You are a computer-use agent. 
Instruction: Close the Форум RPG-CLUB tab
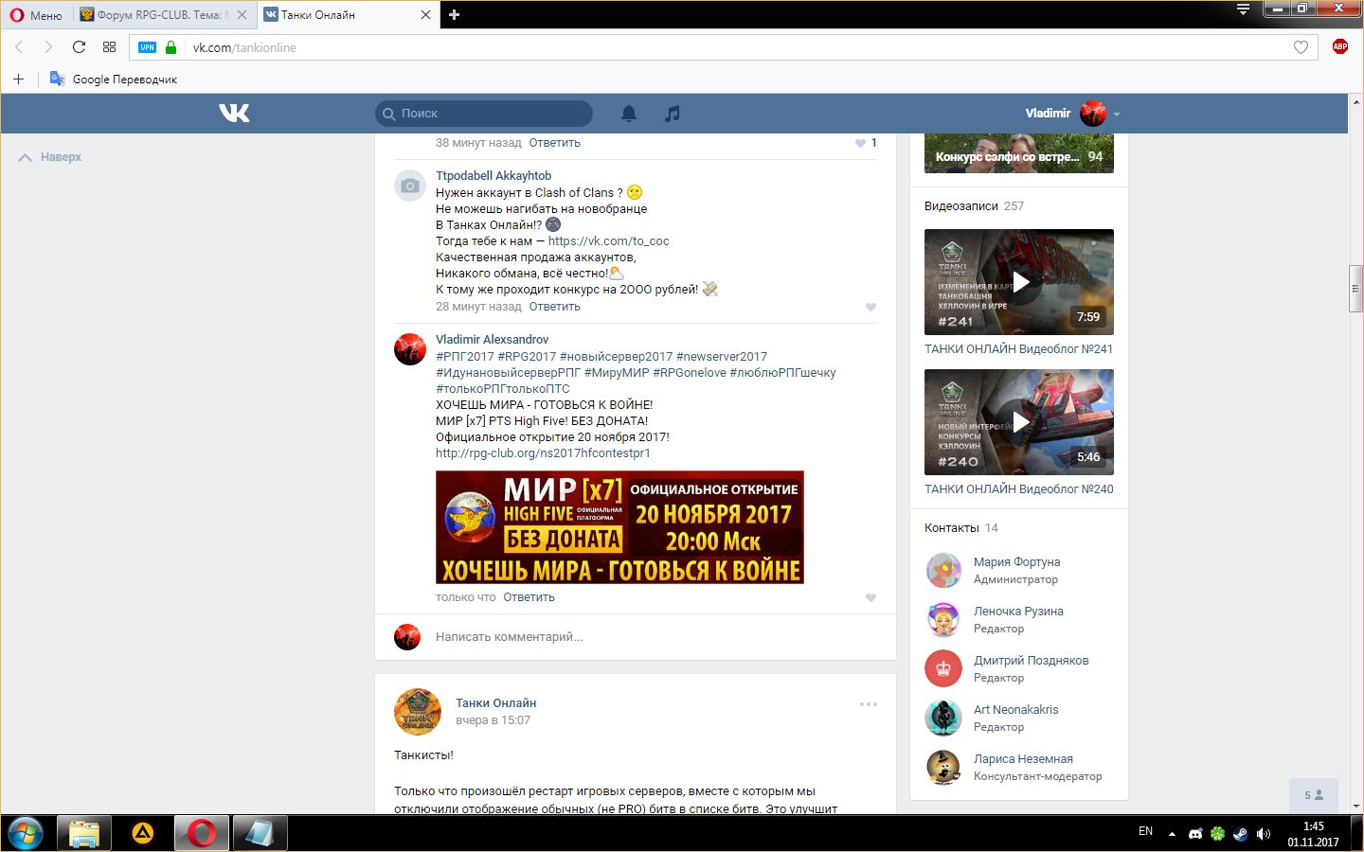242,14
